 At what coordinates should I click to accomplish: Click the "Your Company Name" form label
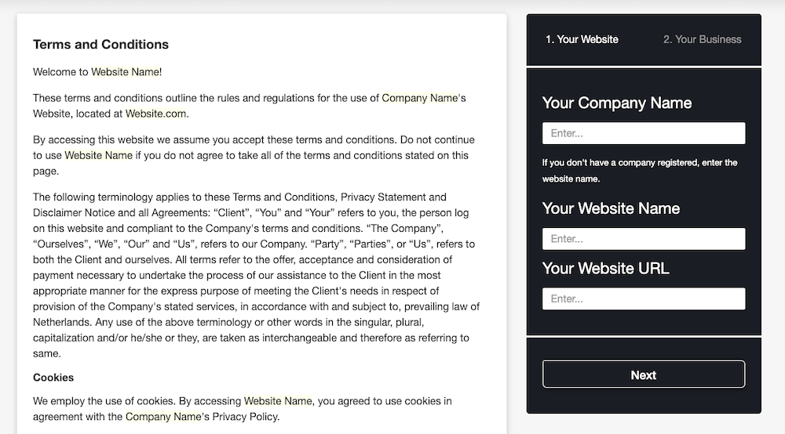[616, 103]
